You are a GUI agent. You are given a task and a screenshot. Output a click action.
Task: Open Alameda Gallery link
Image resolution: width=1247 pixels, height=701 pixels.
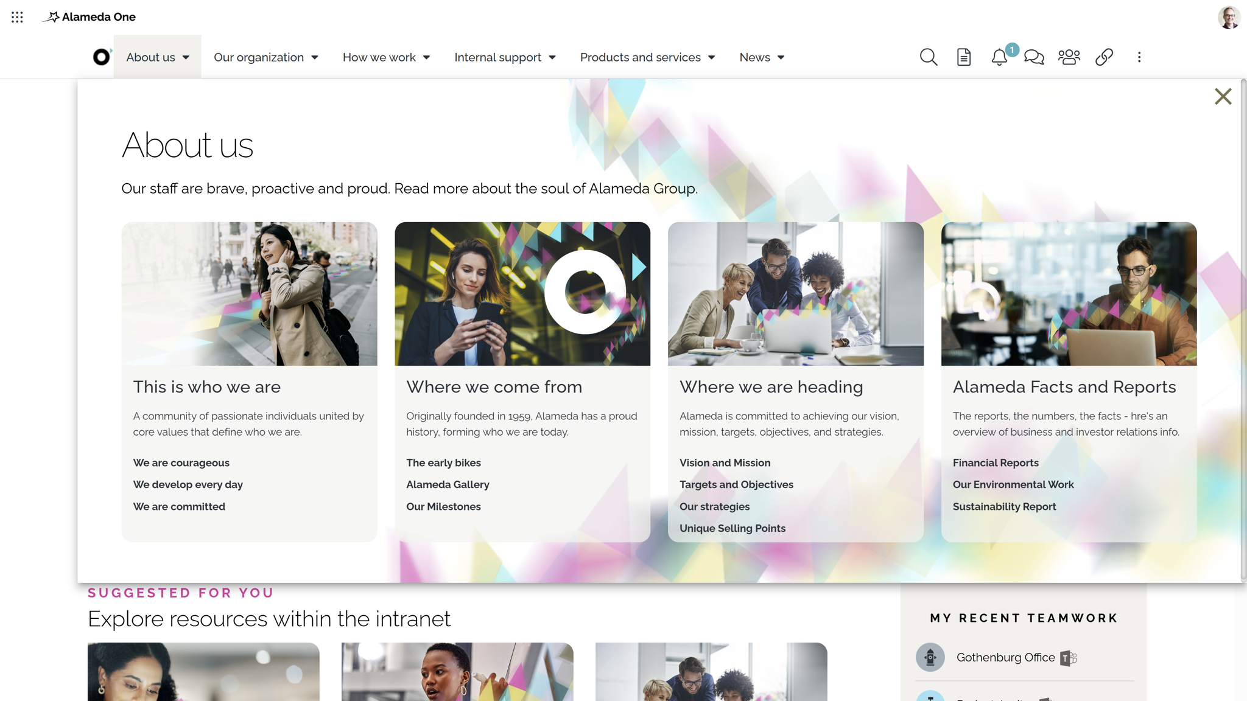[x=448, y=484]
